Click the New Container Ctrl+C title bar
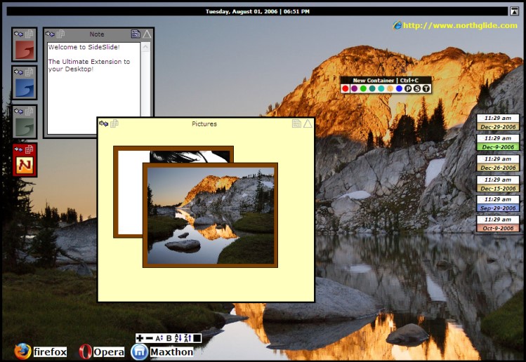 [x=386, y=81]
